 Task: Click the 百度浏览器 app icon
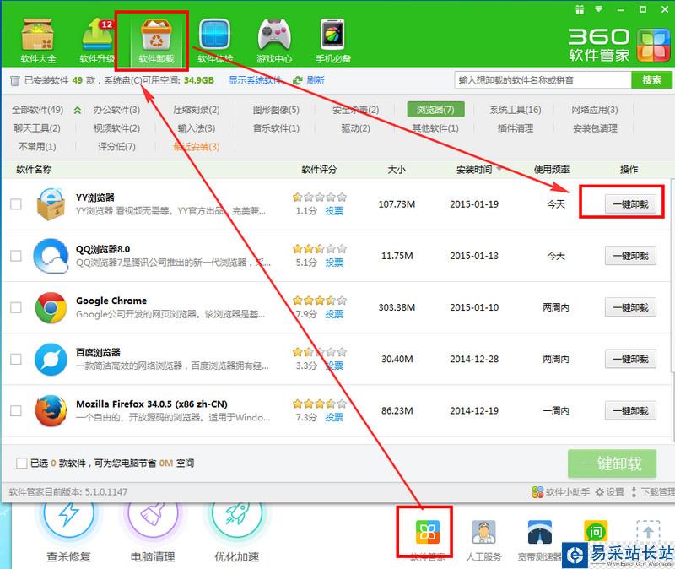[51, 360]
